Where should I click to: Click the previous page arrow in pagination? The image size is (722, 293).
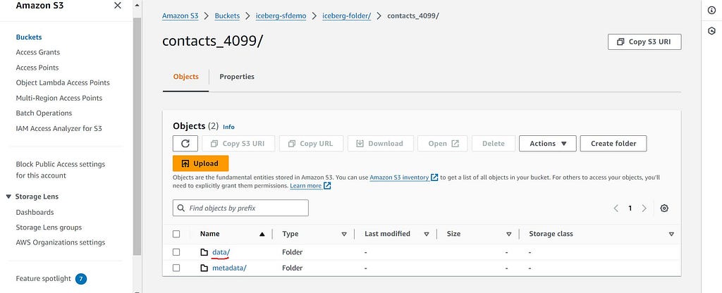pyautogui.click(x=616, y=208)
